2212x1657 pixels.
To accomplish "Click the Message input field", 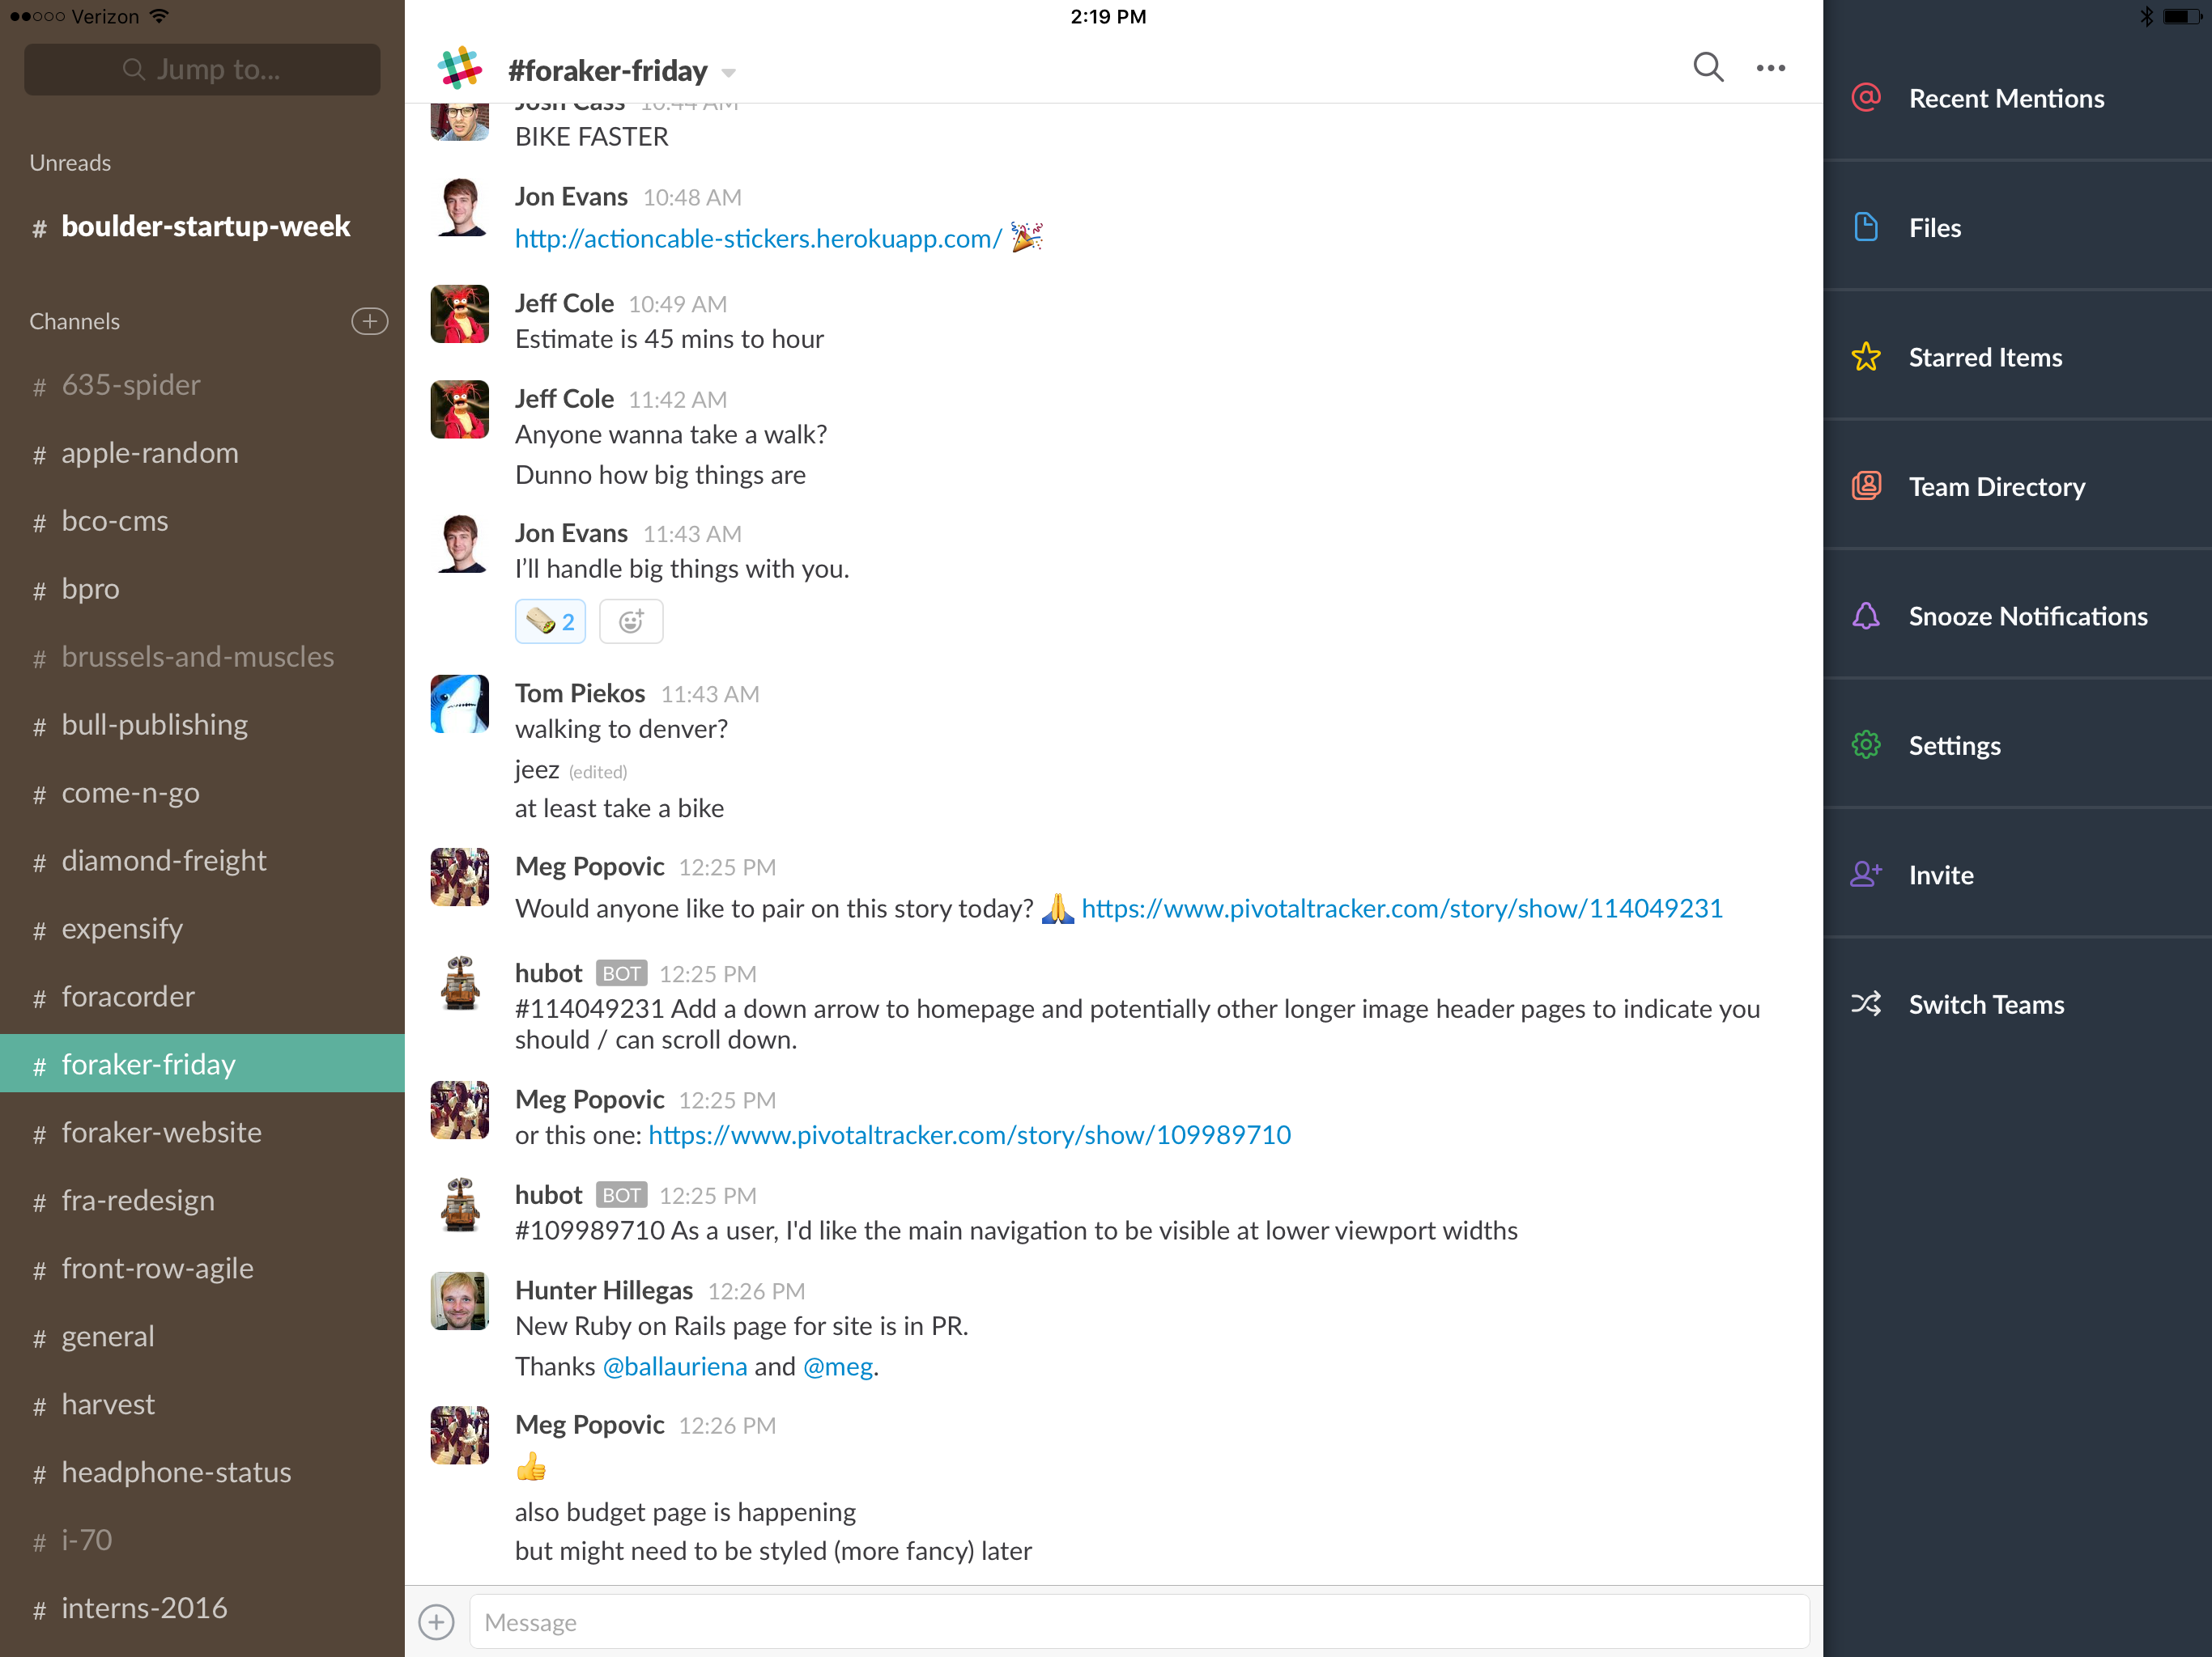I will 1138,1621.
